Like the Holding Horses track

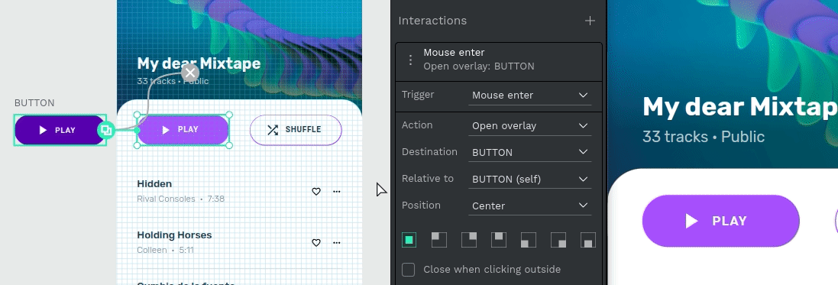[x=315, y=243]
